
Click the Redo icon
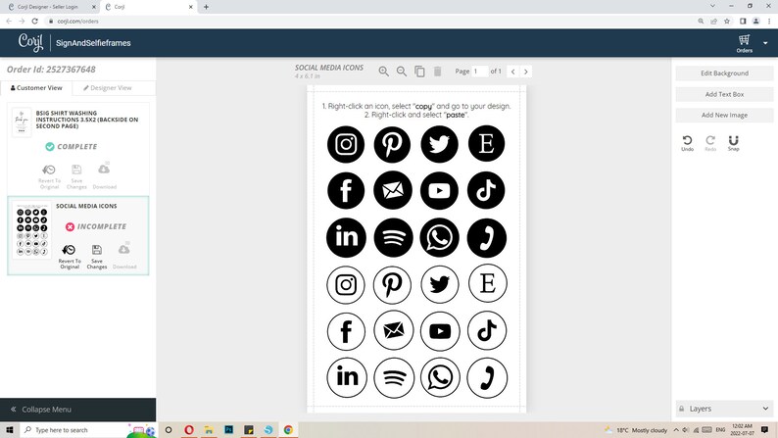tap(710, 143)
